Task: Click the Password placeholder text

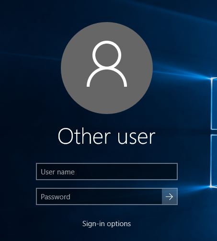Action: coord(56,197)
